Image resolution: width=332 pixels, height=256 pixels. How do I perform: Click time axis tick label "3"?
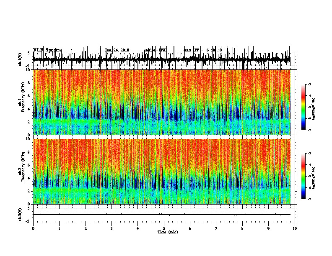tap(112, 228)
